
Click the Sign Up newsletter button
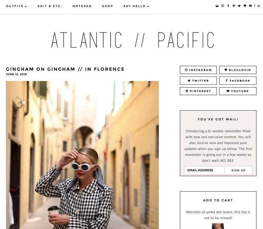point(238,170)
